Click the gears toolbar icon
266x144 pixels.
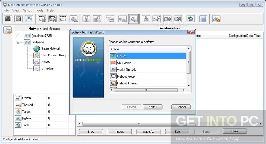[x=123, y=19]
